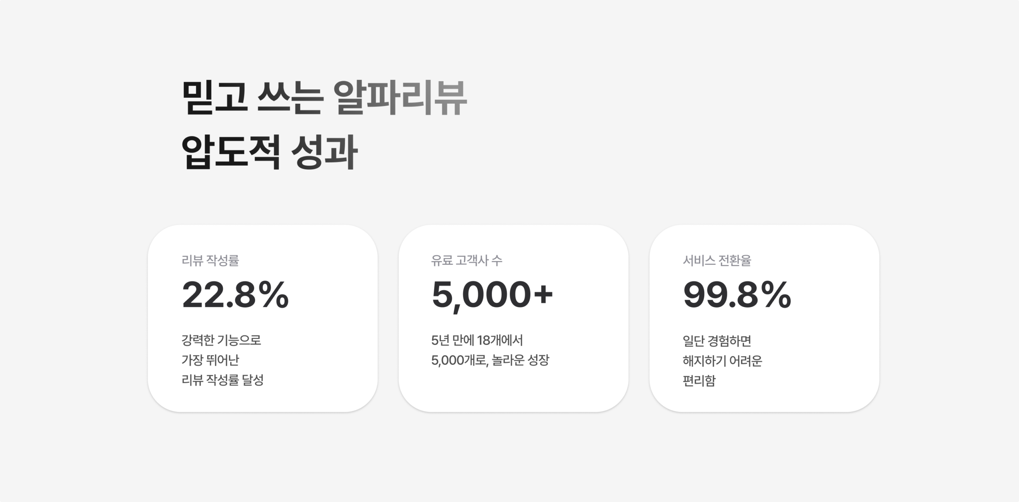Click the 5,000개로, text in the middle card

(x=460, y=361)
